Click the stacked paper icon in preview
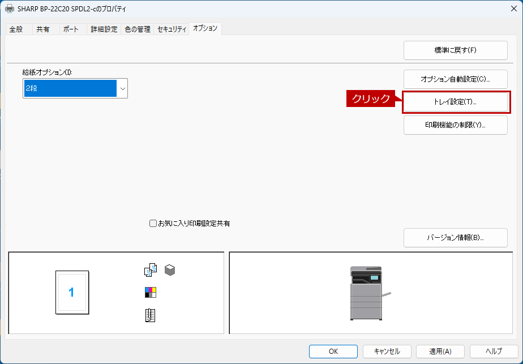 point(170,270)
